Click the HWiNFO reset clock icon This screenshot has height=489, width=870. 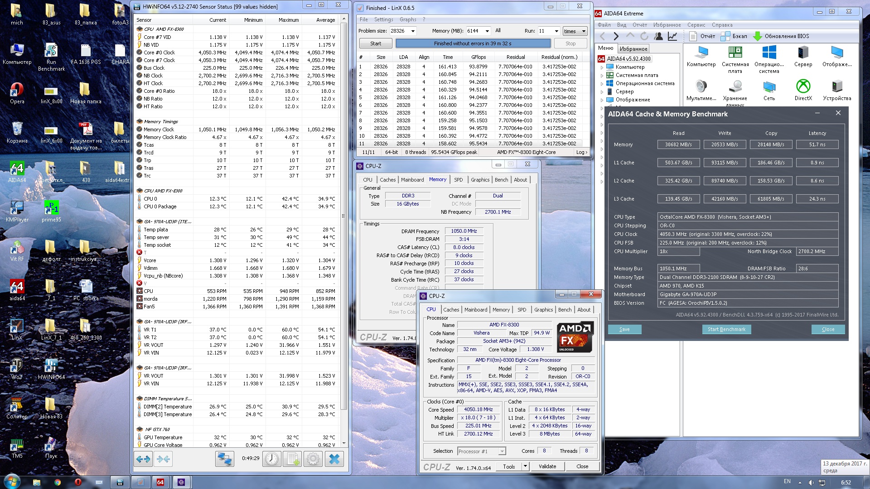(272, 459)
